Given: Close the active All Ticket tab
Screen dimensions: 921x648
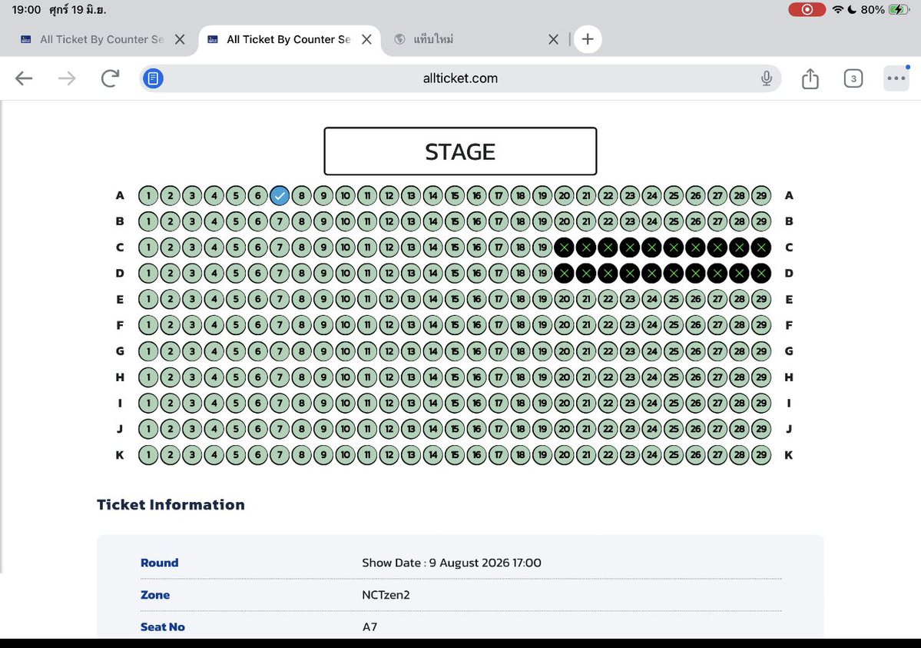Looking at the screenshot, I should (366, 39).
